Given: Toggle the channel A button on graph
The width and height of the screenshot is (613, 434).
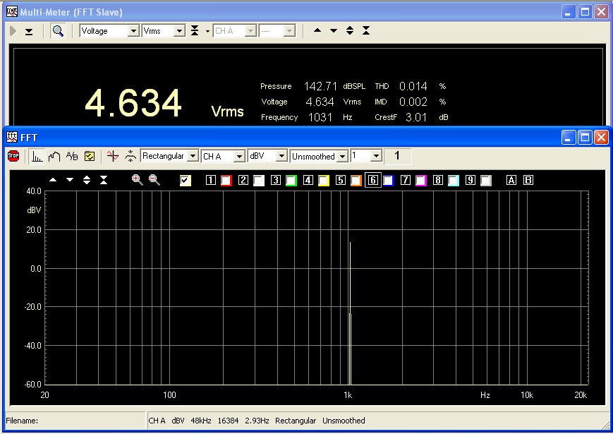Looking at the screenshot, I should coord(511,180).
